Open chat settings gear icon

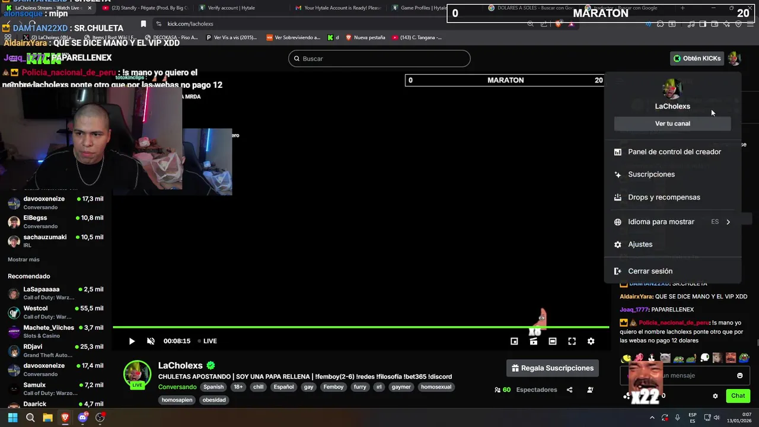pyautogui.click(x=715, y=396)
